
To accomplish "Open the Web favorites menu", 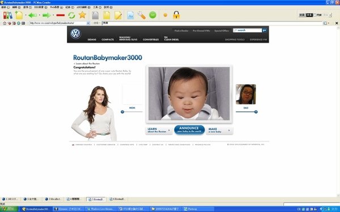I will 56,7.
